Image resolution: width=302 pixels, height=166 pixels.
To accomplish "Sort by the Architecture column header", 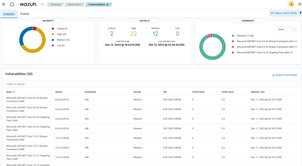I will 90,92.
